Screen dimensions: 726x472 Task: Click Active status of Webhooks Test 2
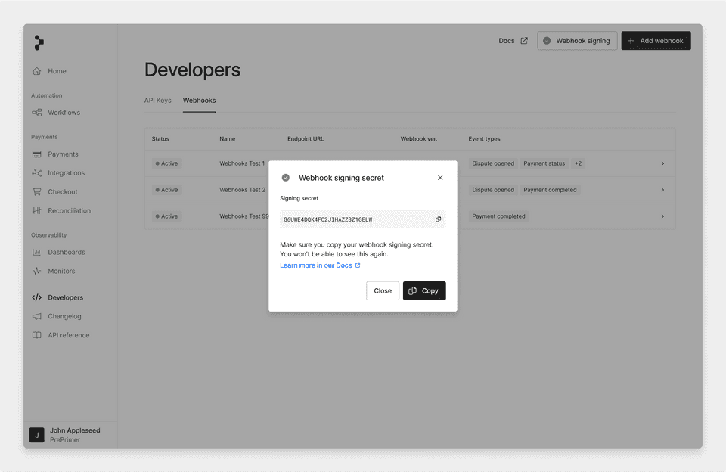166,190
